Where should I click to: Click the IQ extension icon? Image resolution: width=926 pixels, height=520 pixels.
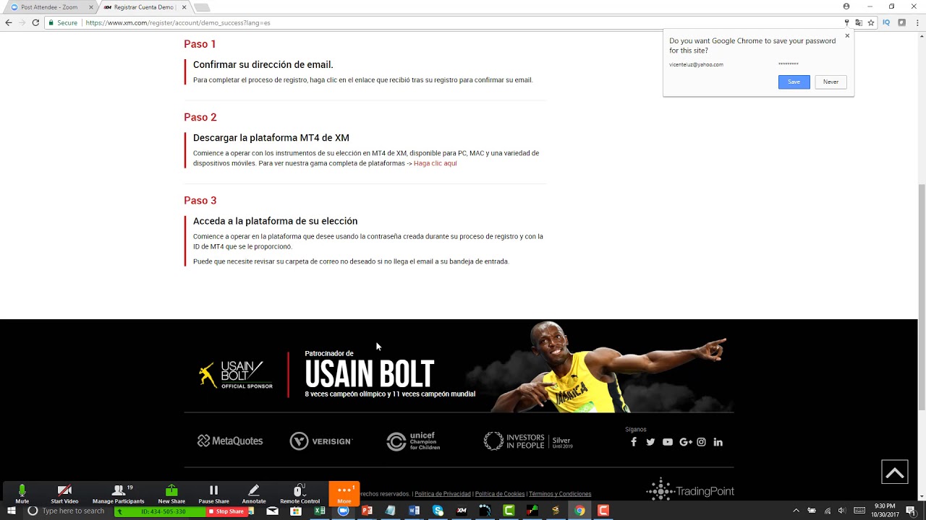tap(886, 22)
